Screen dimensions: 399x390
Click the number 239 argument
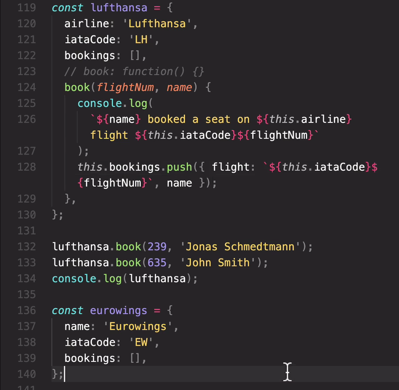[157, 246]
